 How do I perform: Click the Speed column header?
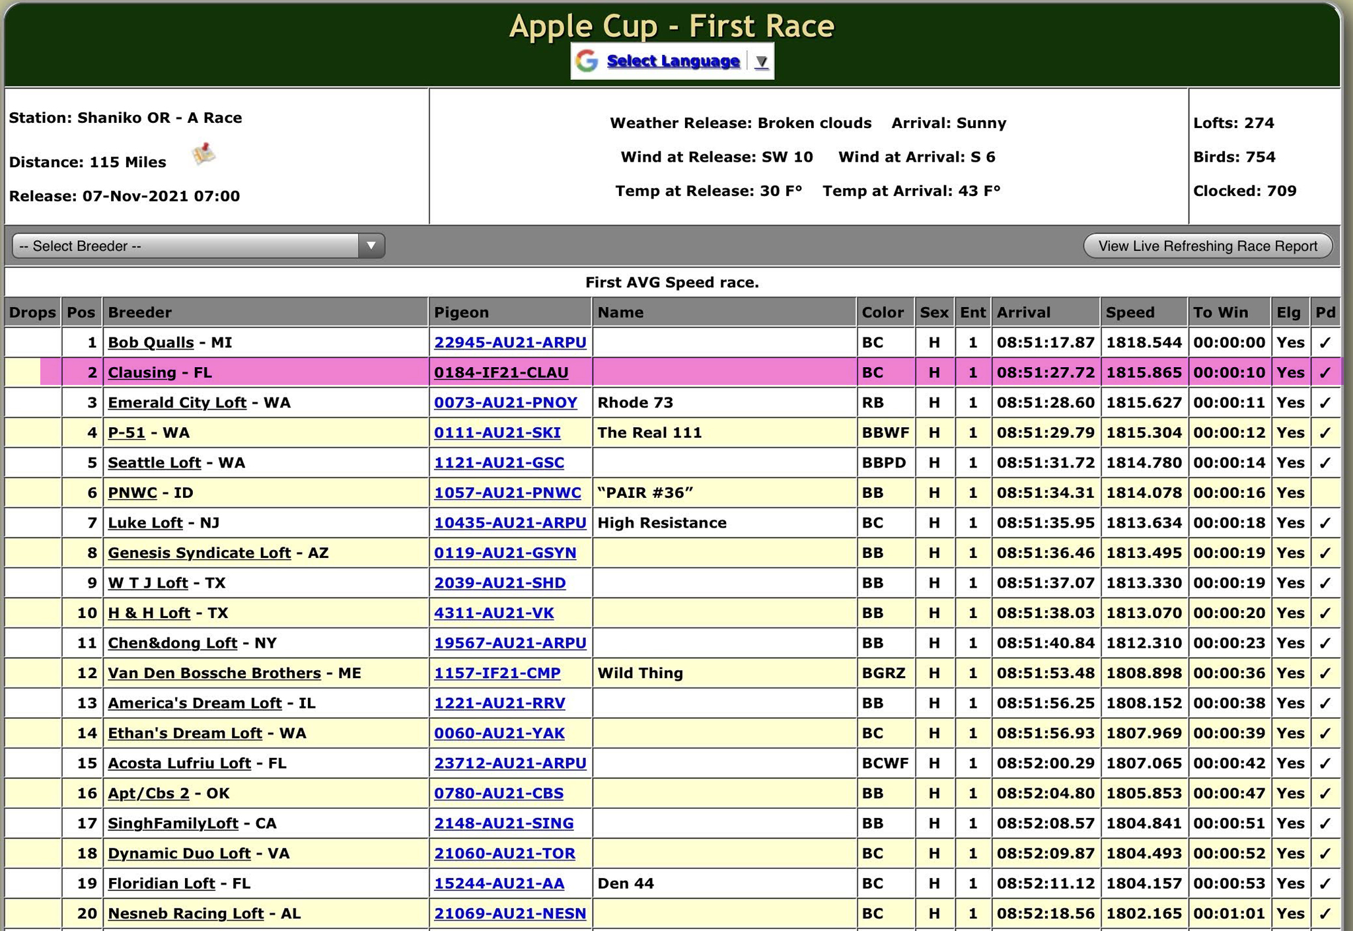tap(1130, 312)
